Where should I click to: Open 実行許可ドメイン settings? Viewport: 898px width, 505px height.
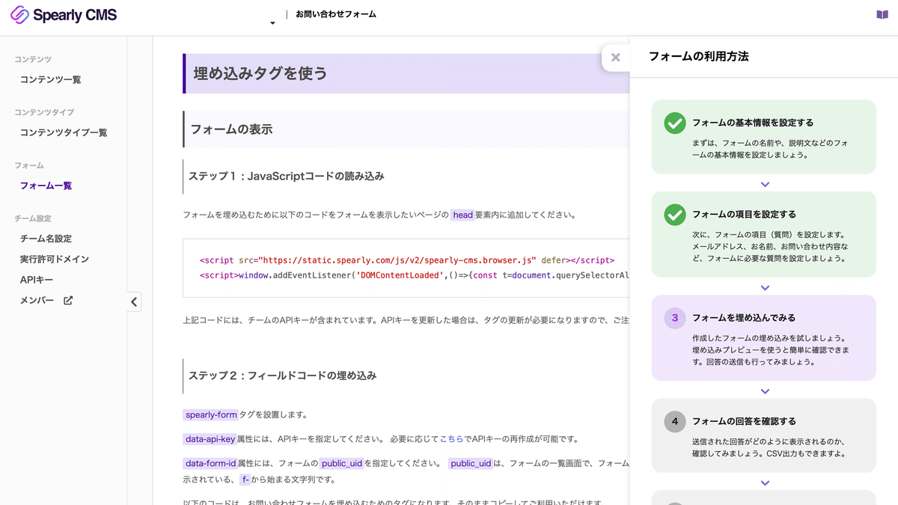pos(55,259)
